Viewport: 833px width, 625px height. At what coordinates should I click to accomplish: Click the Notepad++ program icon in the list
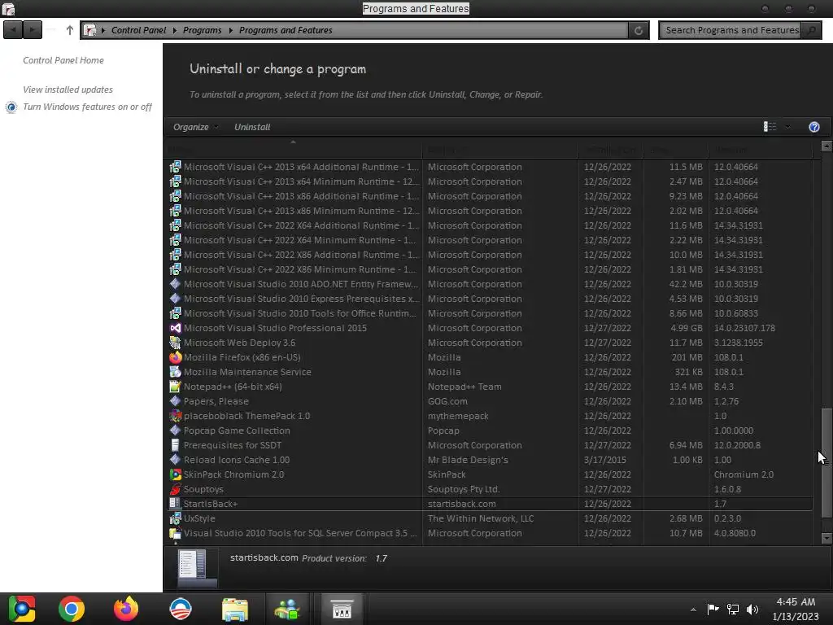tap(176, 387)
